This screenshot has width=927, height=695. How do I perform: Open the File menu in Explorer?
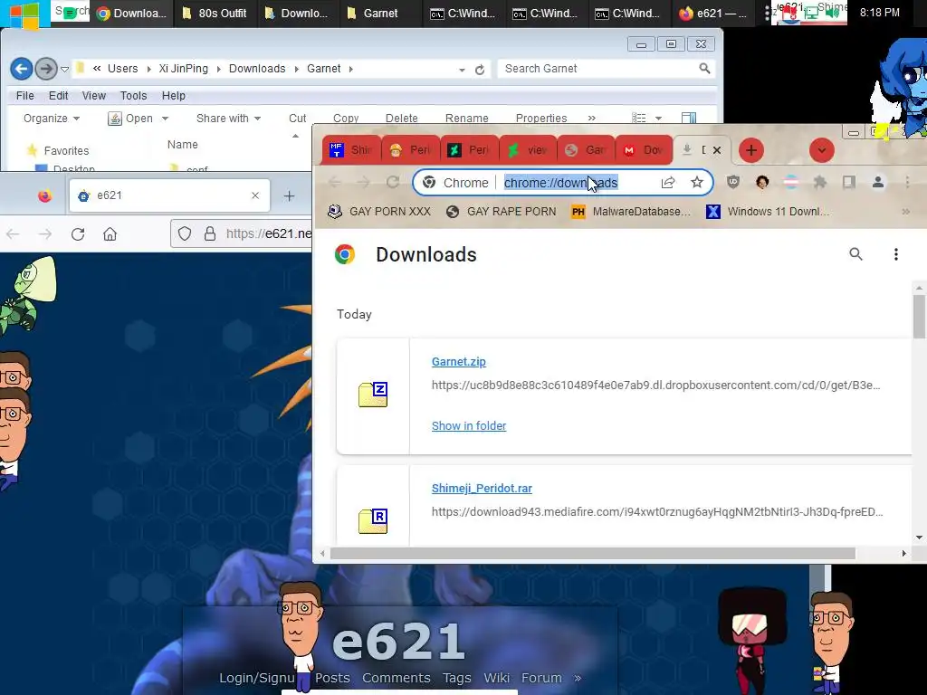24,96
